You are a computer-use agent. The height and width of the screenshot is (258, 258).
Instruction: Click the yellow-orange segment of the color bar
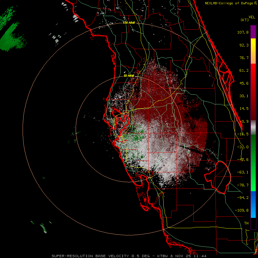(253, 51)
